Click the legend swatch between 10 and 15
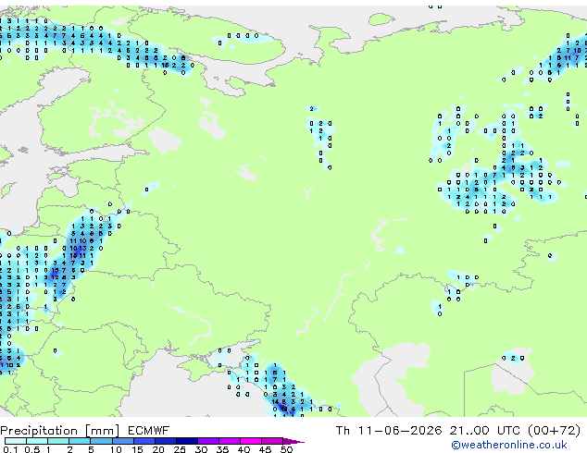The image size is (587, 453). point(123,441)
